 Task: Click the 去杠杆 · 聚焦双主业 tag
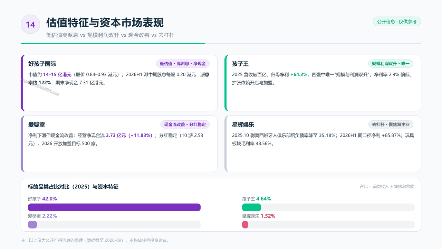click(x=391, y=124)
